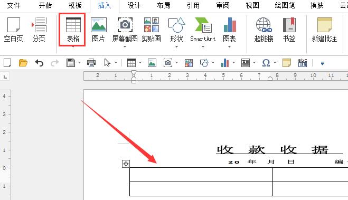Click picture icon in quick toolbar

pos(152,63)
